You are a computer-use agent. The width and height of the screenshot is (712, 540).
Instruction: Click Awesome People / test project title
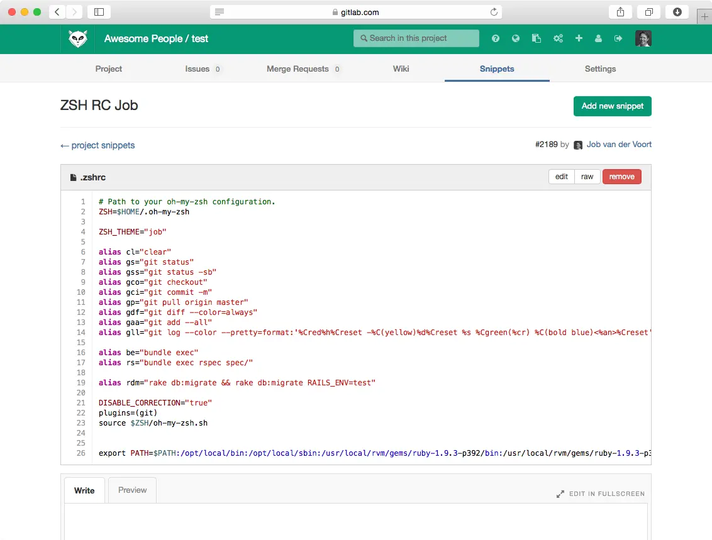tap(156, 38)
